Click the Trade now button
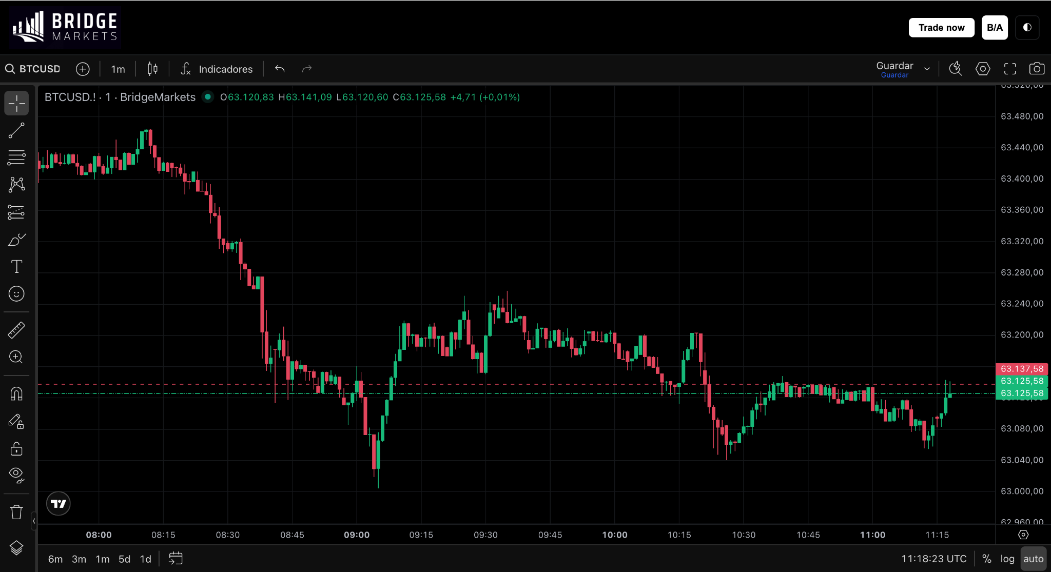Viewport: 1051px width, 572px height. pos(941,28)
